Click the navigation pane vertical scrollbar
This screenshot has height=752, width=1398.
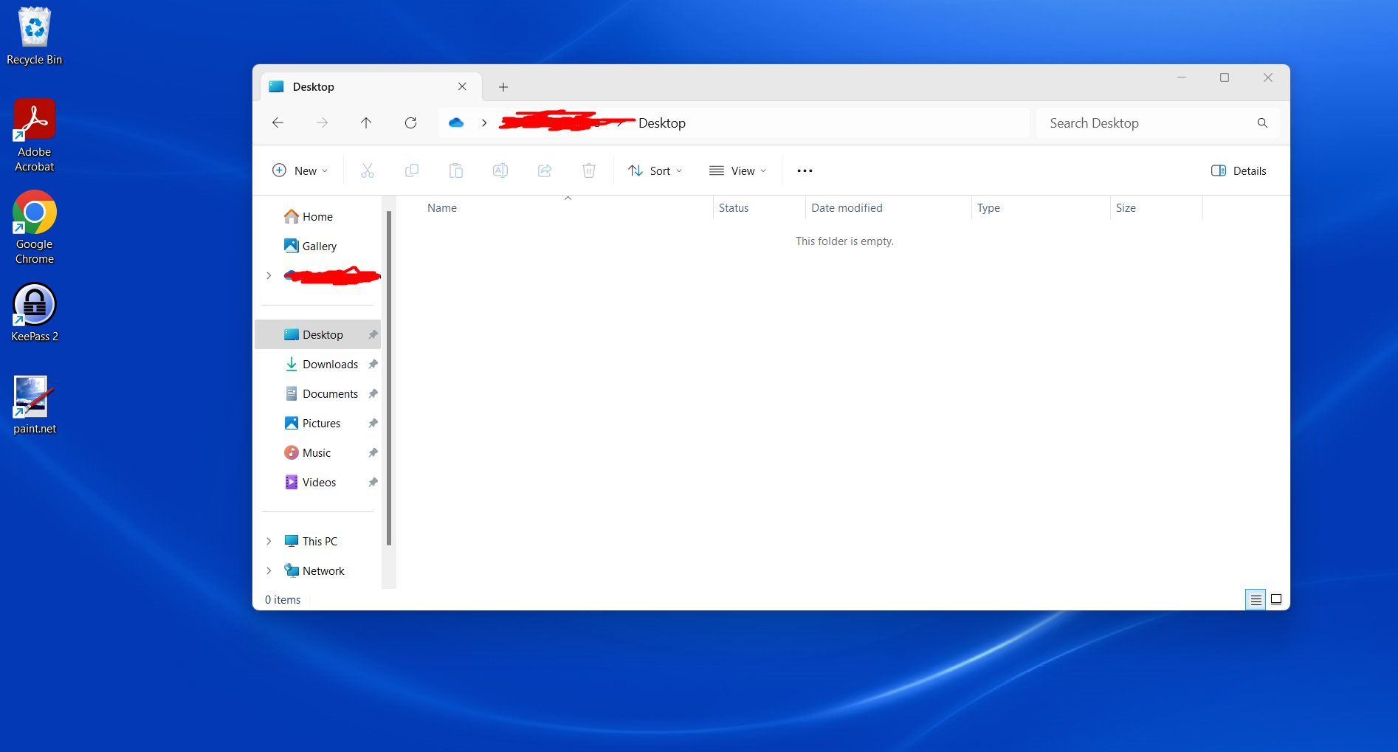[x=389, y=378]
